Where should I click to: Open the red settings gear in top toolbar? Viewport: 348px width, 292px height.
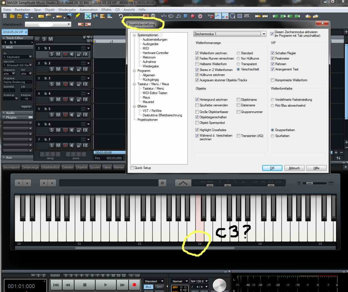(x=200, y=16)
